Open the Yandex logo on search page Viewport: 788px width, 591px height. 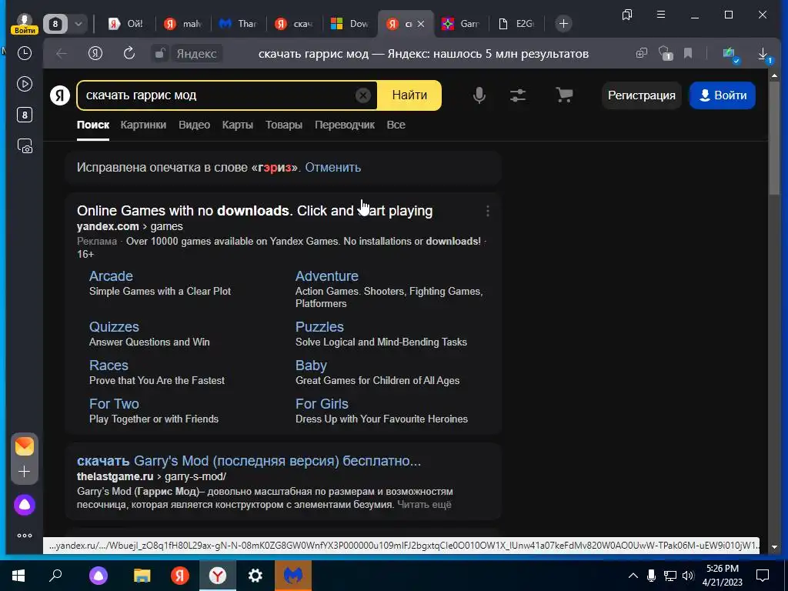pyautogui.click(x=60, y=95)
